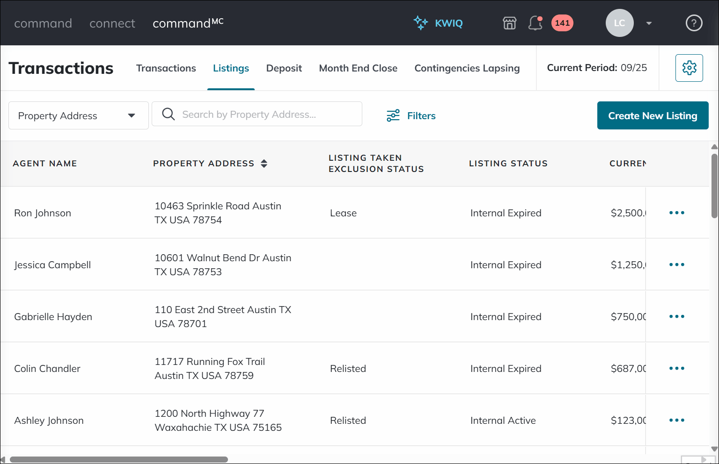719x464 pixels.
Task: Open the Property Address search-type dropdown
Action: coord(79,115)
